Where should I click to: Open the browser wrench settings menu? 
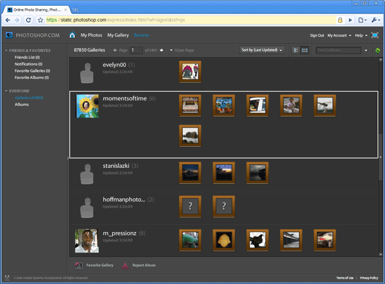tap(375, 20)
